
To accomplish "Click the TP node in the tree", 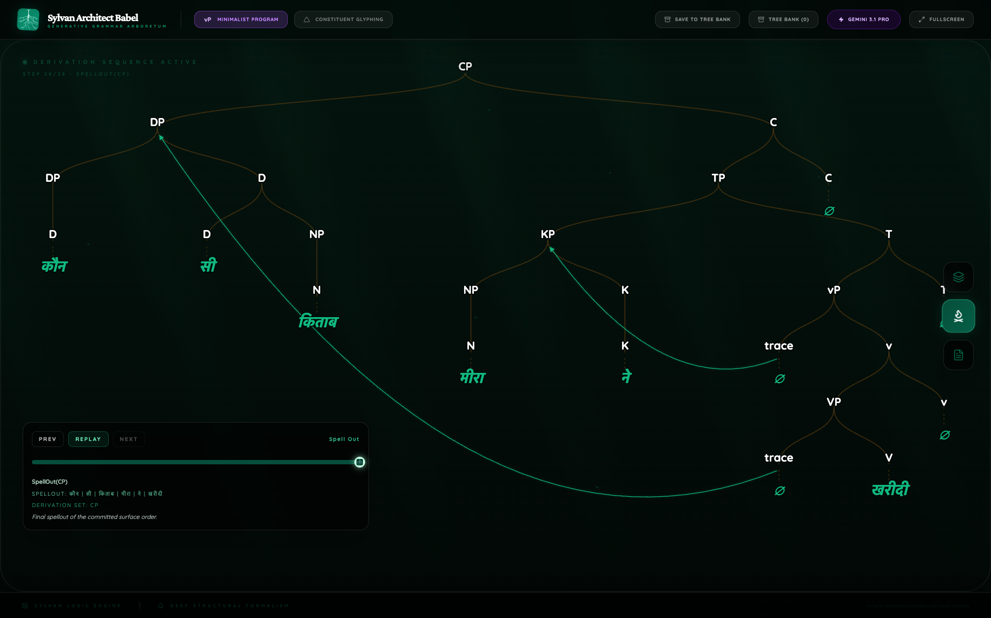I will coord(718,178).
